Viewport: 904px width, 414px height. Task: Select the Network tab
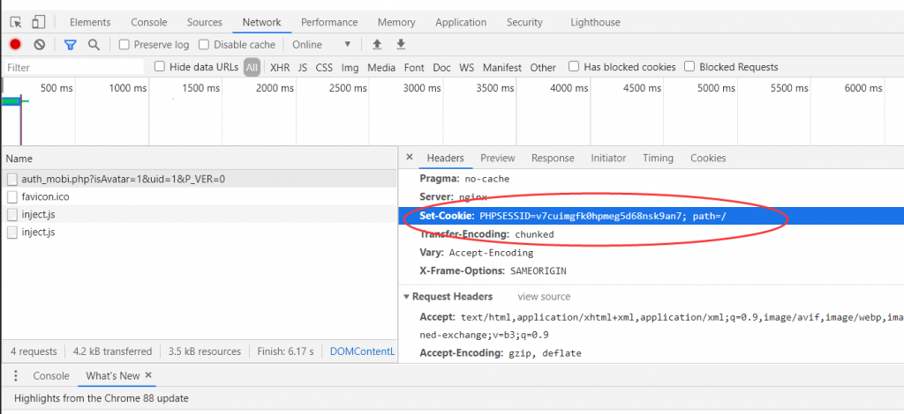tap(261, 22)
